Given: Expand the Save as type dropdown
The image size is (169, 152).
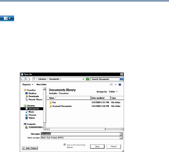Looking at the screenshot, I should [121, 137].
